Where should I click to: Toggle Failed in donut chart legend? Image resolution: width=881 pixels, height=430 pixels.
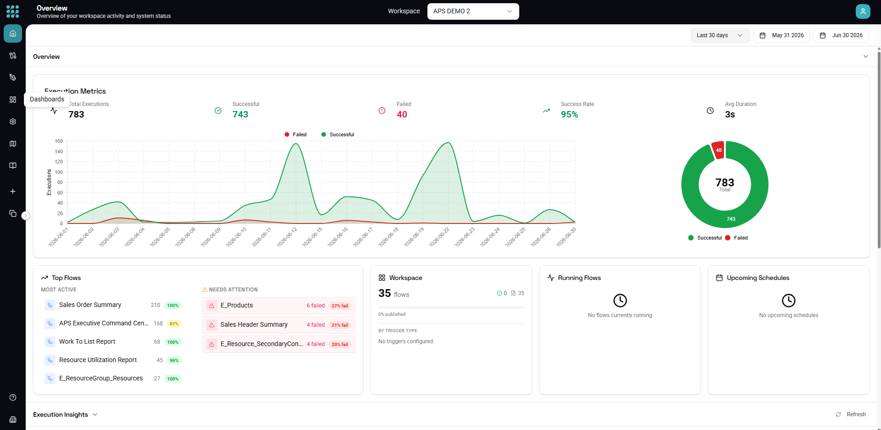tap(736, 238)
